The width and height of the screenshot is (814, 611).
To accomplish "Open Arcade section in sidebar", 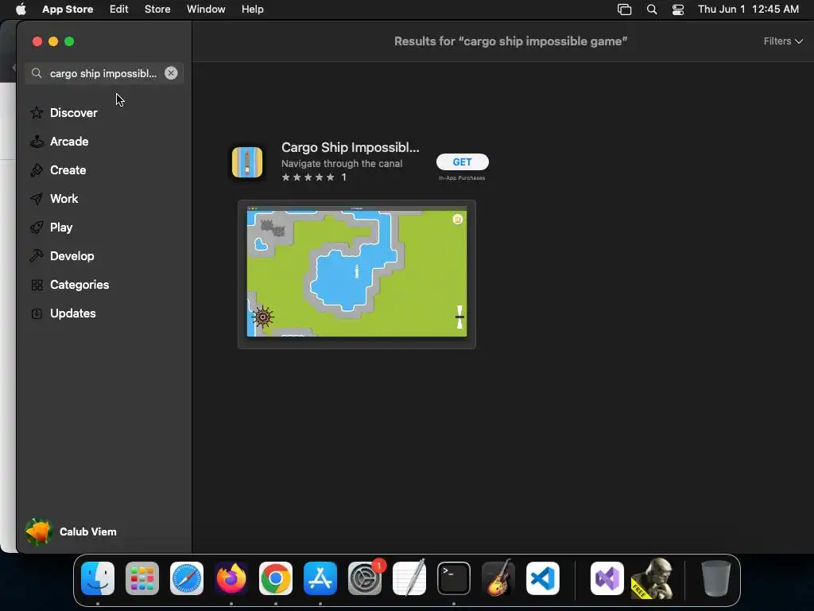I will (69, 142).
